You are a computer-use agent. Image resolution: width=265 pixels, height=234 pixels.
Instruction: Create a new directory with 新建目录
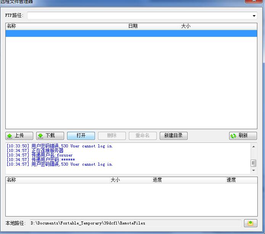point(173,136)
